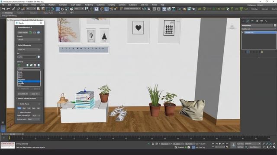
Task: Enable the Switch Places checkbox
Action: 19,104
